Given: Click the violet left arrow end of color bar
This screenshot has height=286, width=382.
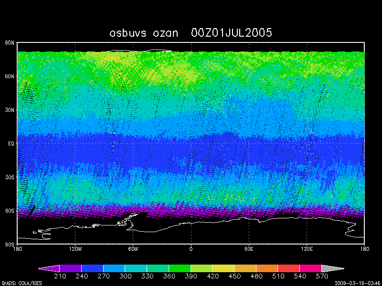Looking at the screenshot, I should click(50, 268).
